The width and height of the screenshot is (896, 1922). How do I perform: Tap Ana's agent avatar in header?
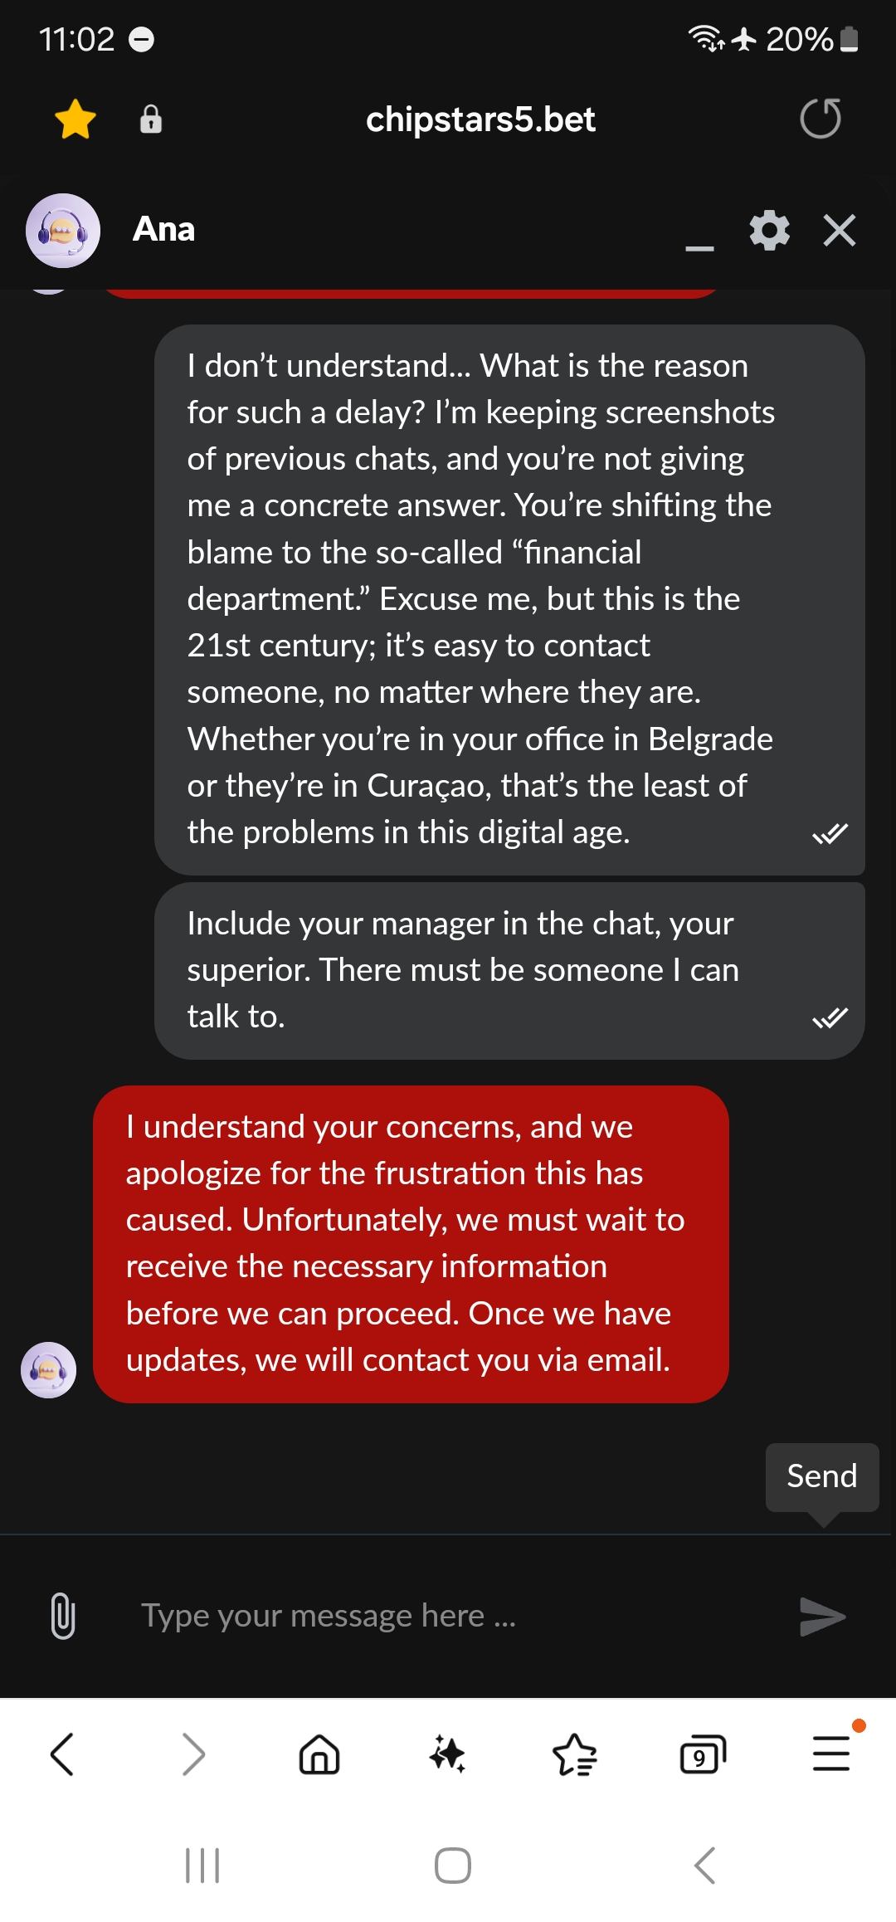pos(63,230)
